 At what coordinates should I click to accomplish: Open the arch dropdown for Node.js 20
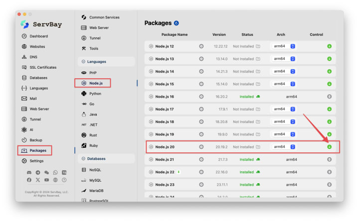point(284,147)
